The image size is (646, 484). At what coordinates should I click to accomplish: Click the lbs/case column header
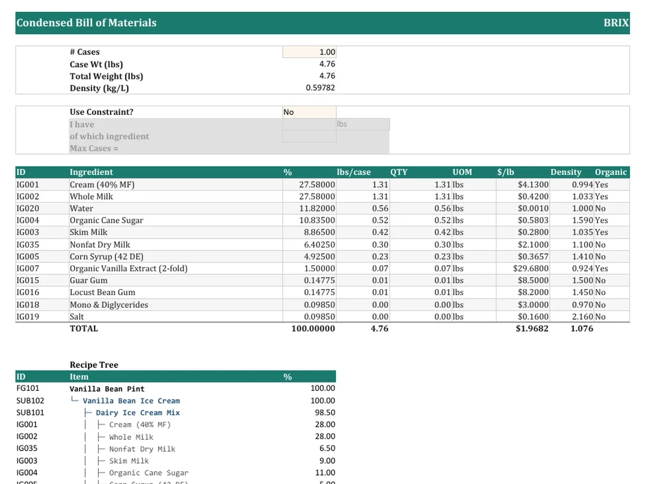[354, 172]
